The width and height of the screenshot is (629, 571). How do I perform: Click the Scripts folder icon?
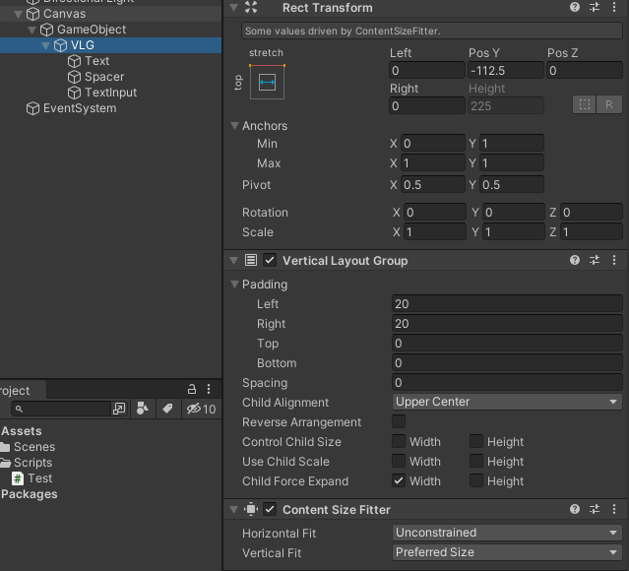point(5,463)
